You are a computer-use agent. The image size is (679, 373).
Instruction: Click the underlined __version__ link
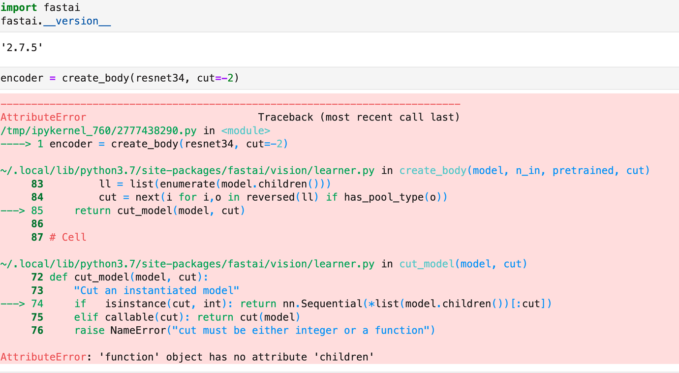click(77, 21)
